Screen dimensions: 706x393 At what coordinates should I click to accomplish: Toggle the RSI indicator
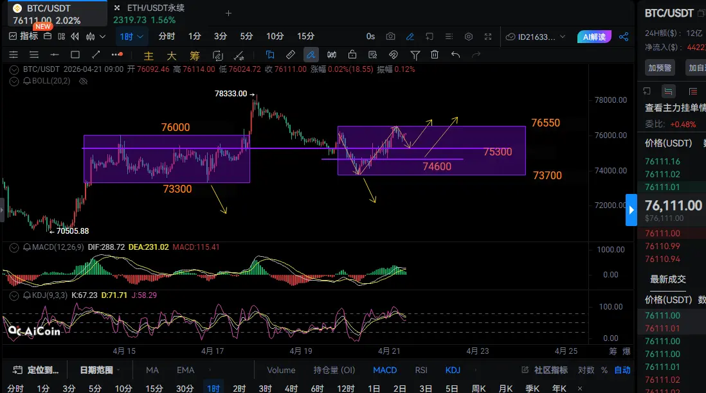[x=421, y=370]
